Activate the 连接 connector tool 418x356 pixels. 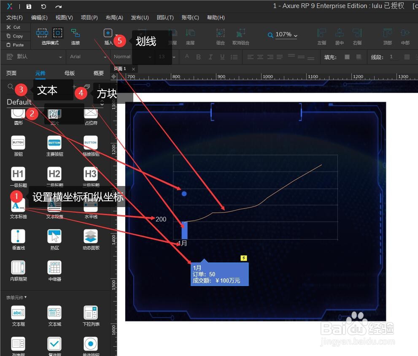point(76,37)
